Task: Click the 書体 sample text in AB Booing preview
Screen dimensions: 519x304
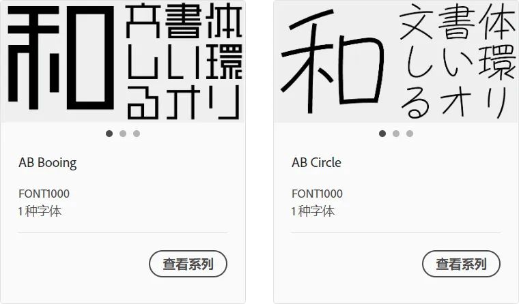Action: tap(204, 21)
